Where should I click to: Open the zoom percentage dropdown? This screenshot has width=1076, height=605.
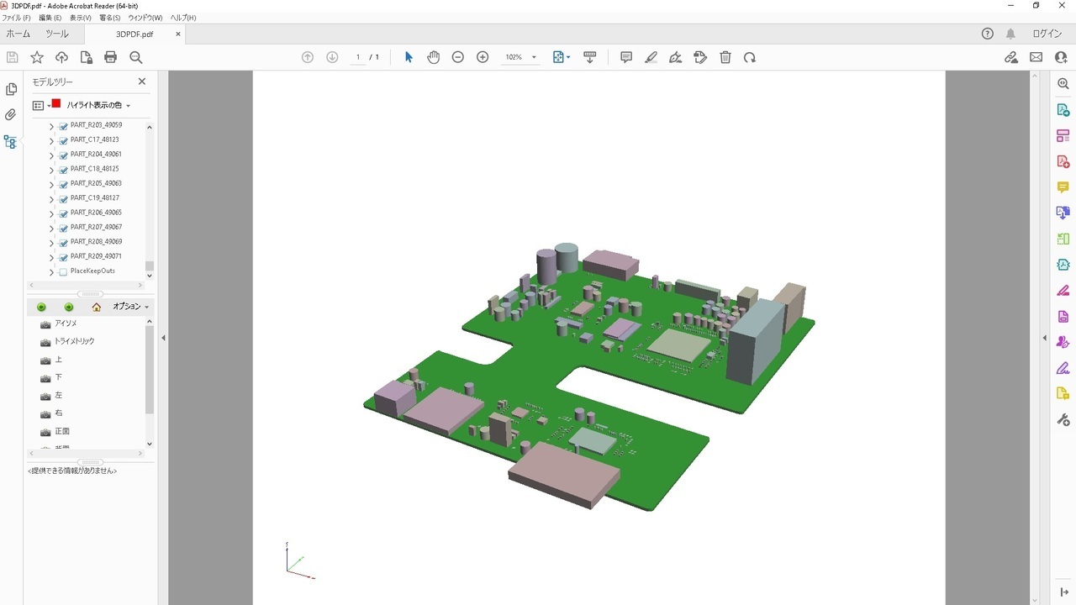click(534, 57)
